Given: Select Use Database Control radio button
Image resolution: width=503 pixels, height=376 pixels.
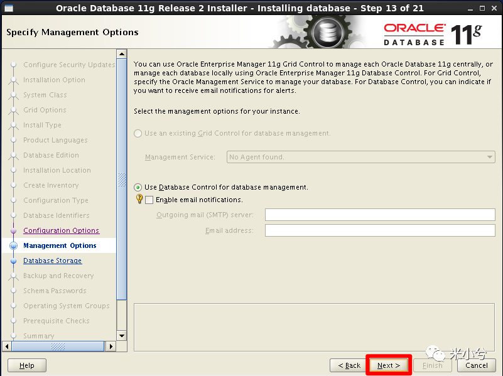Looking at the screenshot, I should [138, 187].
